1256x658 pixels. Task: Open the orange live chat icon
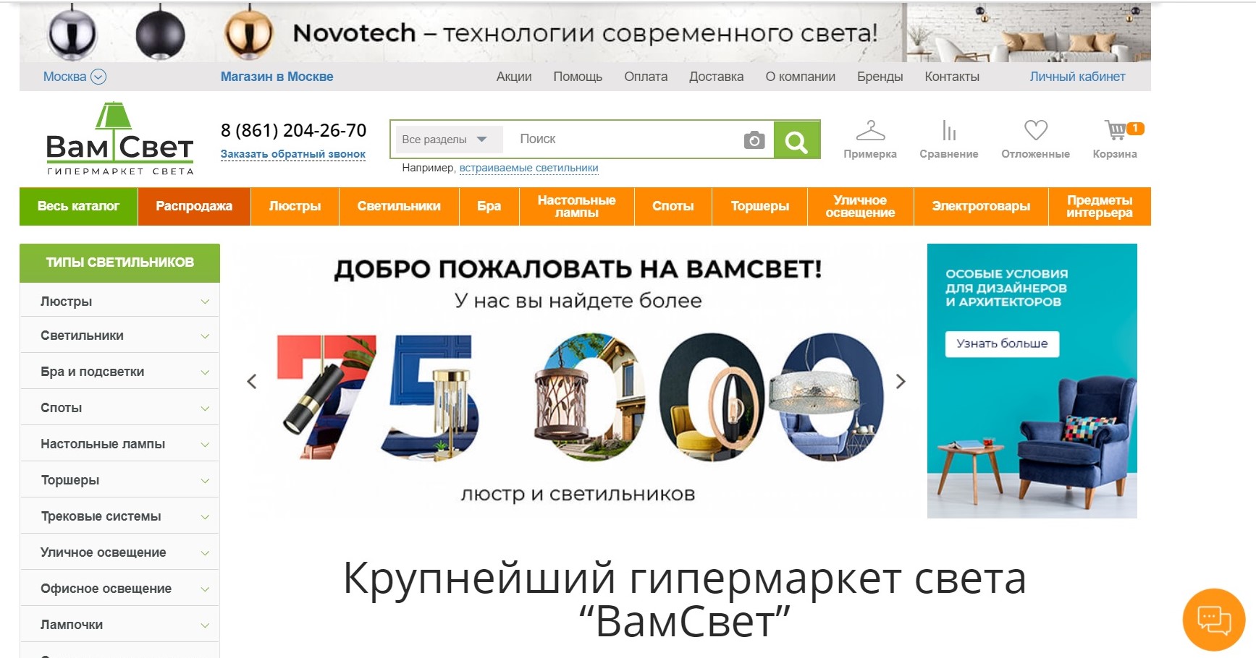point(1214,620)
